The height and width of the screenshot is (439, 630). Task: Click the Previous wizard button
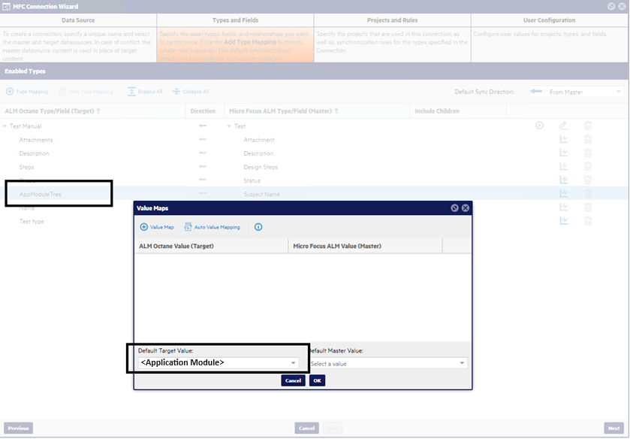pyautogui.click(x=19, y=428)
